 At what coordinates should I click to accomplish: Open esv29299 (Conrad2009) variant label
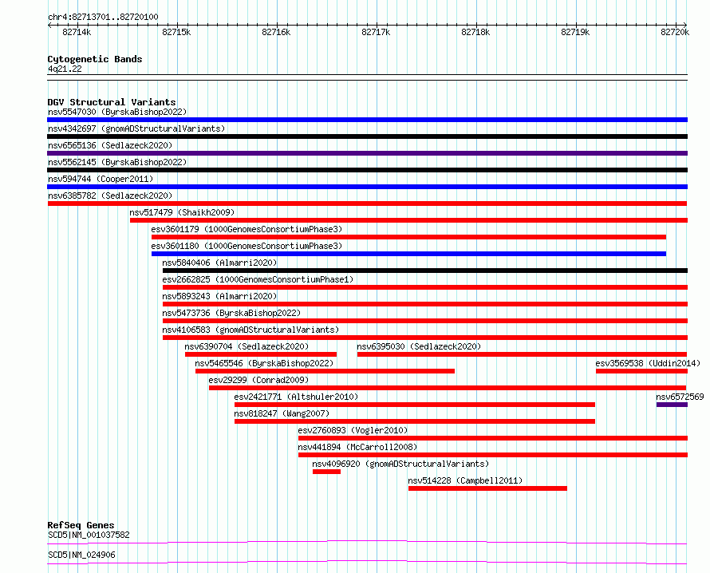[x=258, y=380]
